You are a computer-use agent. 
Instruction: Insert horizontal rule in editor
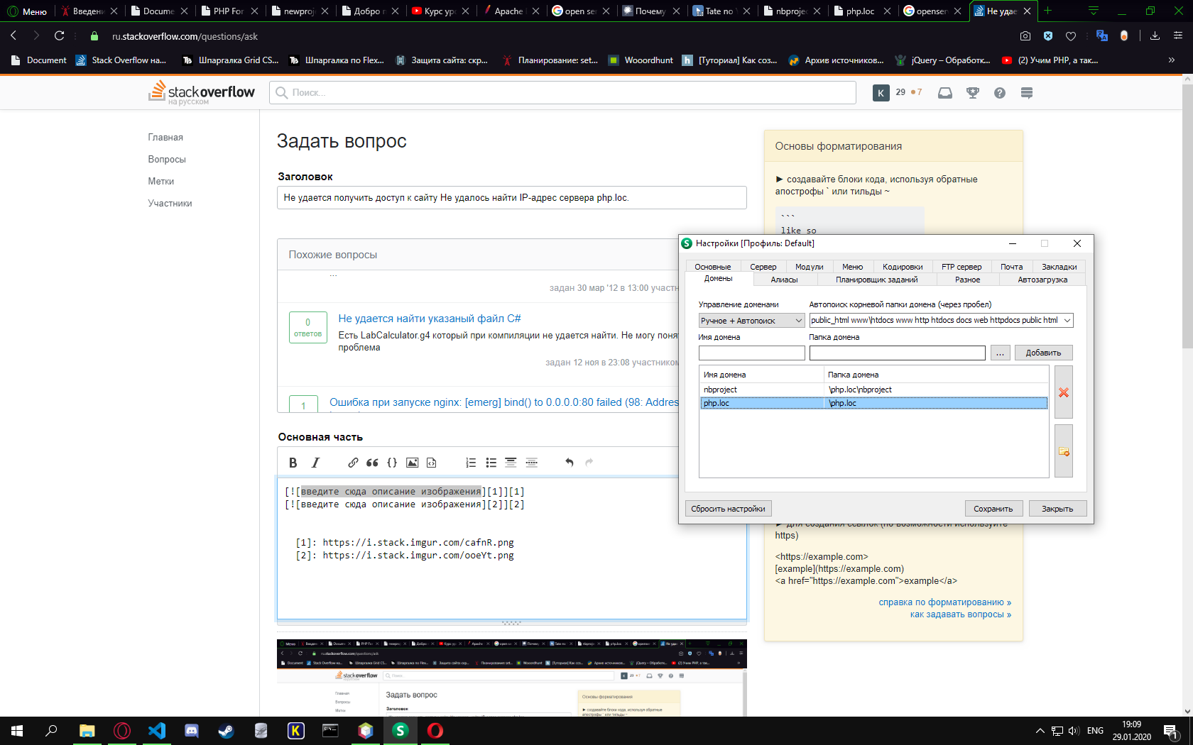tap(531, 463)
